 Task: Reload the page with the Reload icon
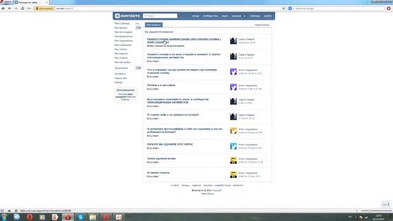coord(23,8)
